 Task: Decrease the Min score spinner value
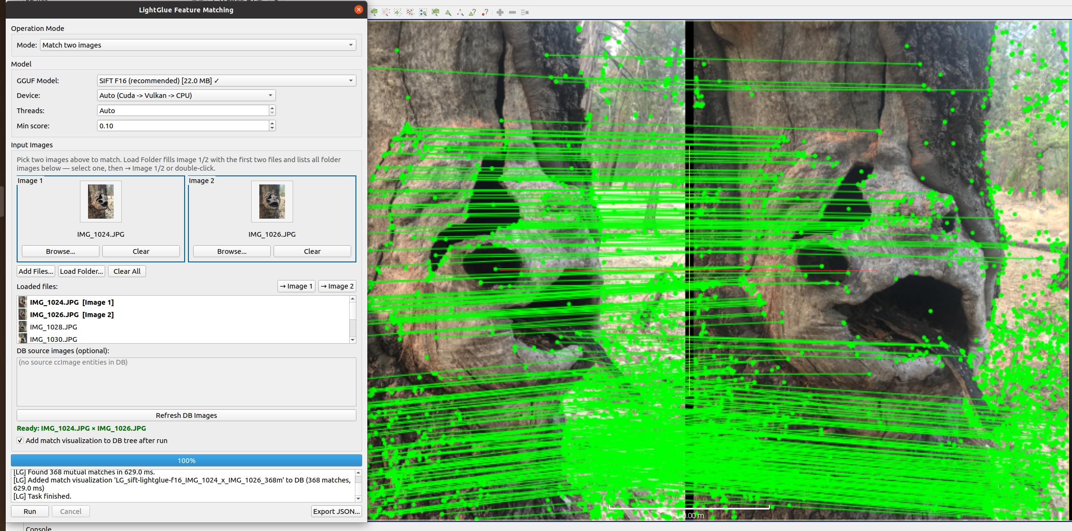[x=272, y=128]
